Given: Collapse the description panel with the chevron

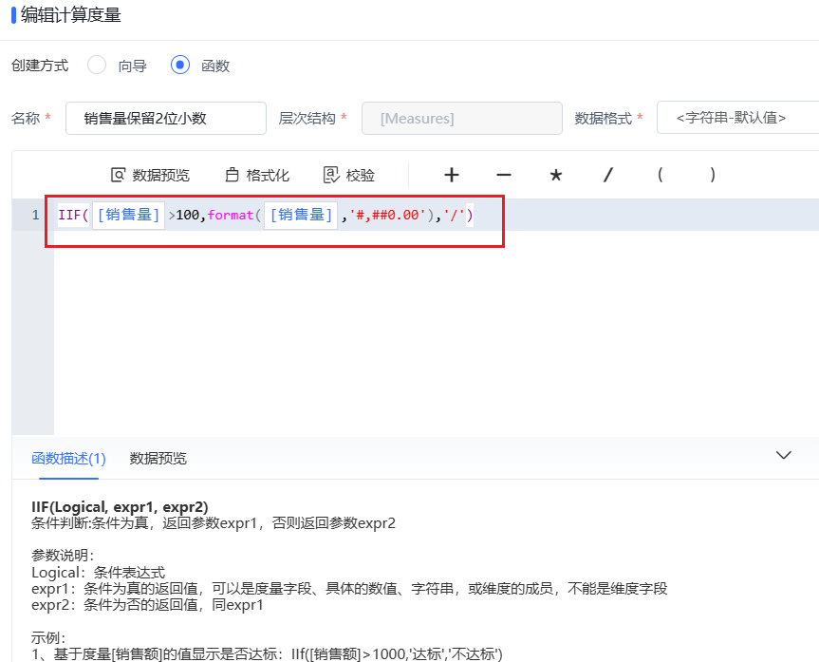Looking at the screenshot, I should [x=783, y=455].
